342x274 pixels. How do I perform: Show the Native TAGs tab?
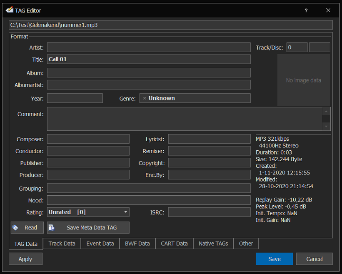[213, 244]
